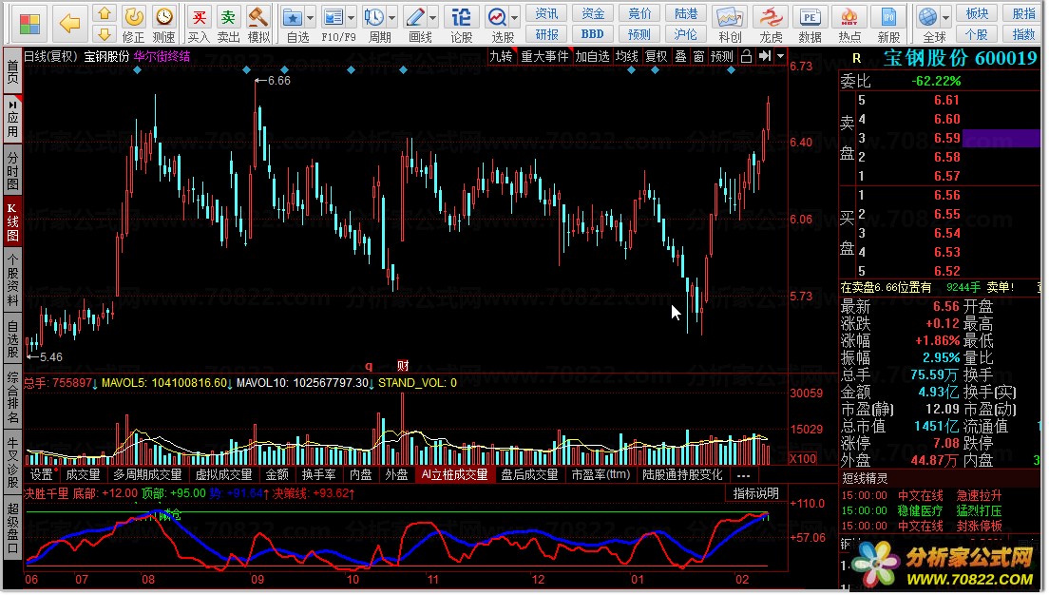Expand the 画线 dropdown arrow
The width and height of the screenshot is (1049, 595).
coord(433,18)
